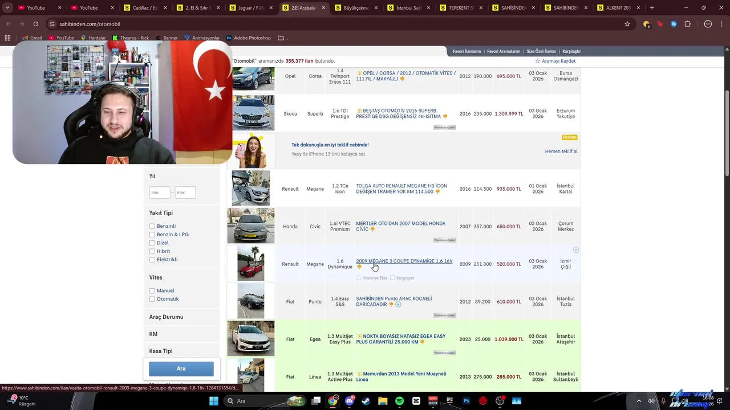Open the Skoda Superb thumbnail
The image size is (730, 410).
(x=253, y=113)
